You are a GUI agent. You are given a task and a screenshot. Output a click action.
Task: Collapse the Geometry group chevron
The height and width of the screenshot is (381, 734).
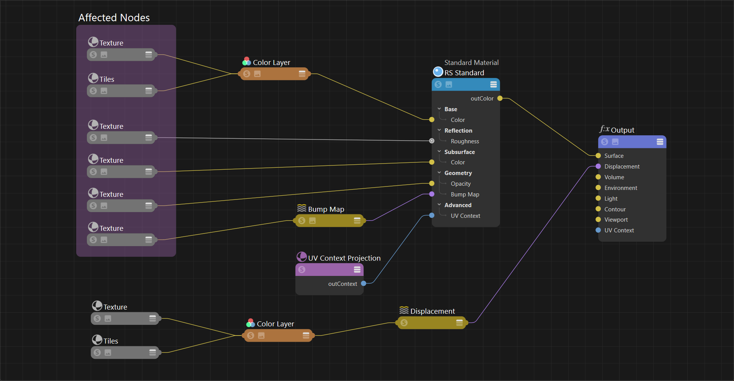click(439, 173)
